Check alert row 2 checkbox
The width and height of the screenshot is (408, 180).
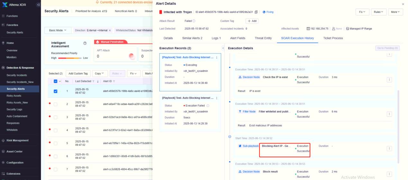pyautogui.click(x=55, y=104)
